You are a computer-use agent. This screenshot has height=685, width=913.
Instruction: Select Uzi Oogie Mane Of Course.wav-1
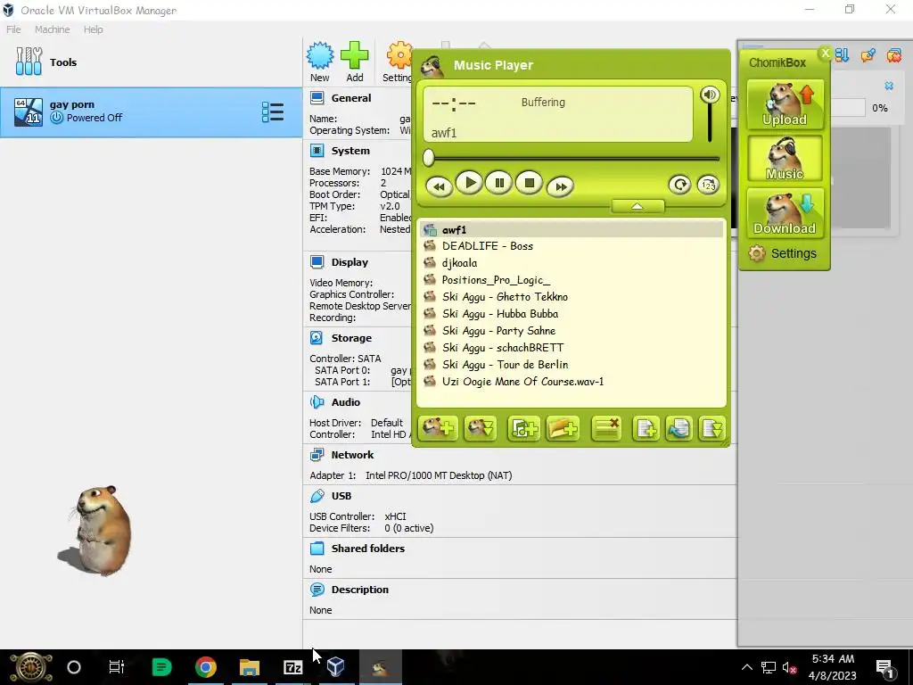[572, 381]
